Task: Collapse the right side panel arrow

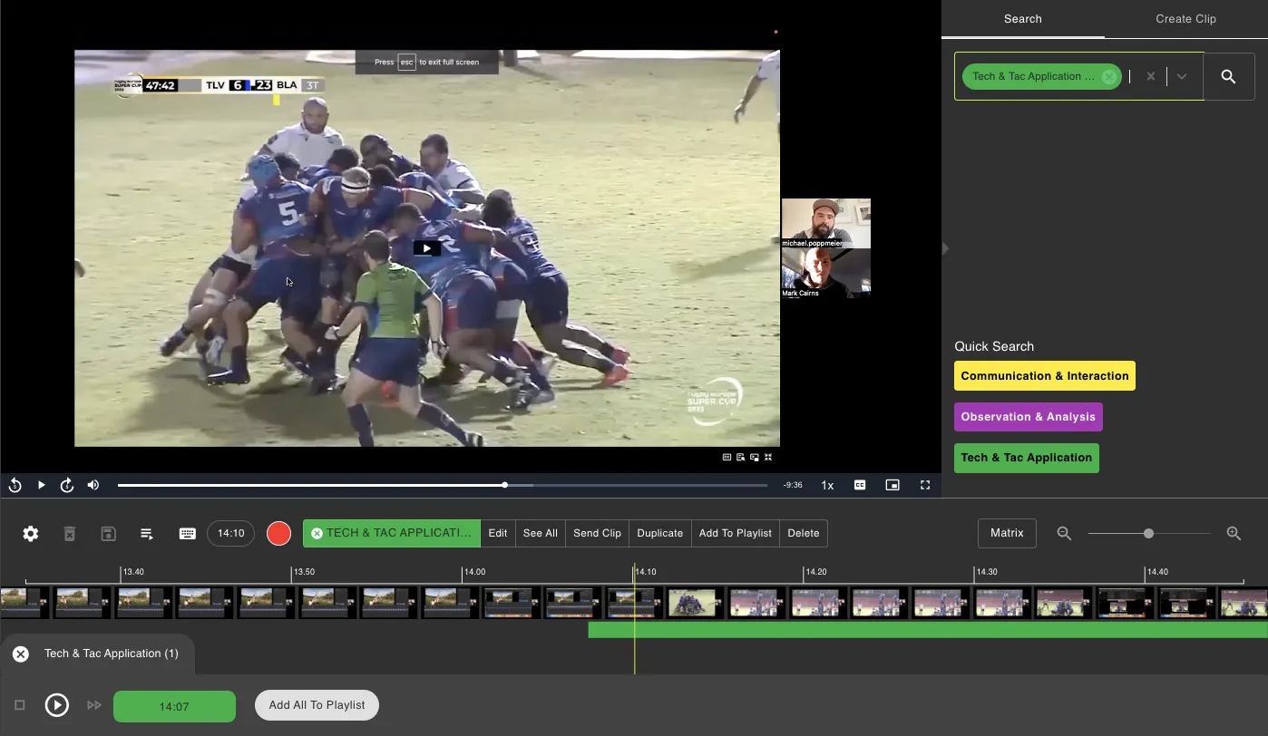Action: point(946,248)
